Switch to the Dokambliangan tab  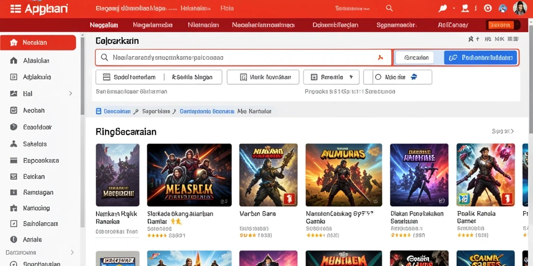335,25
